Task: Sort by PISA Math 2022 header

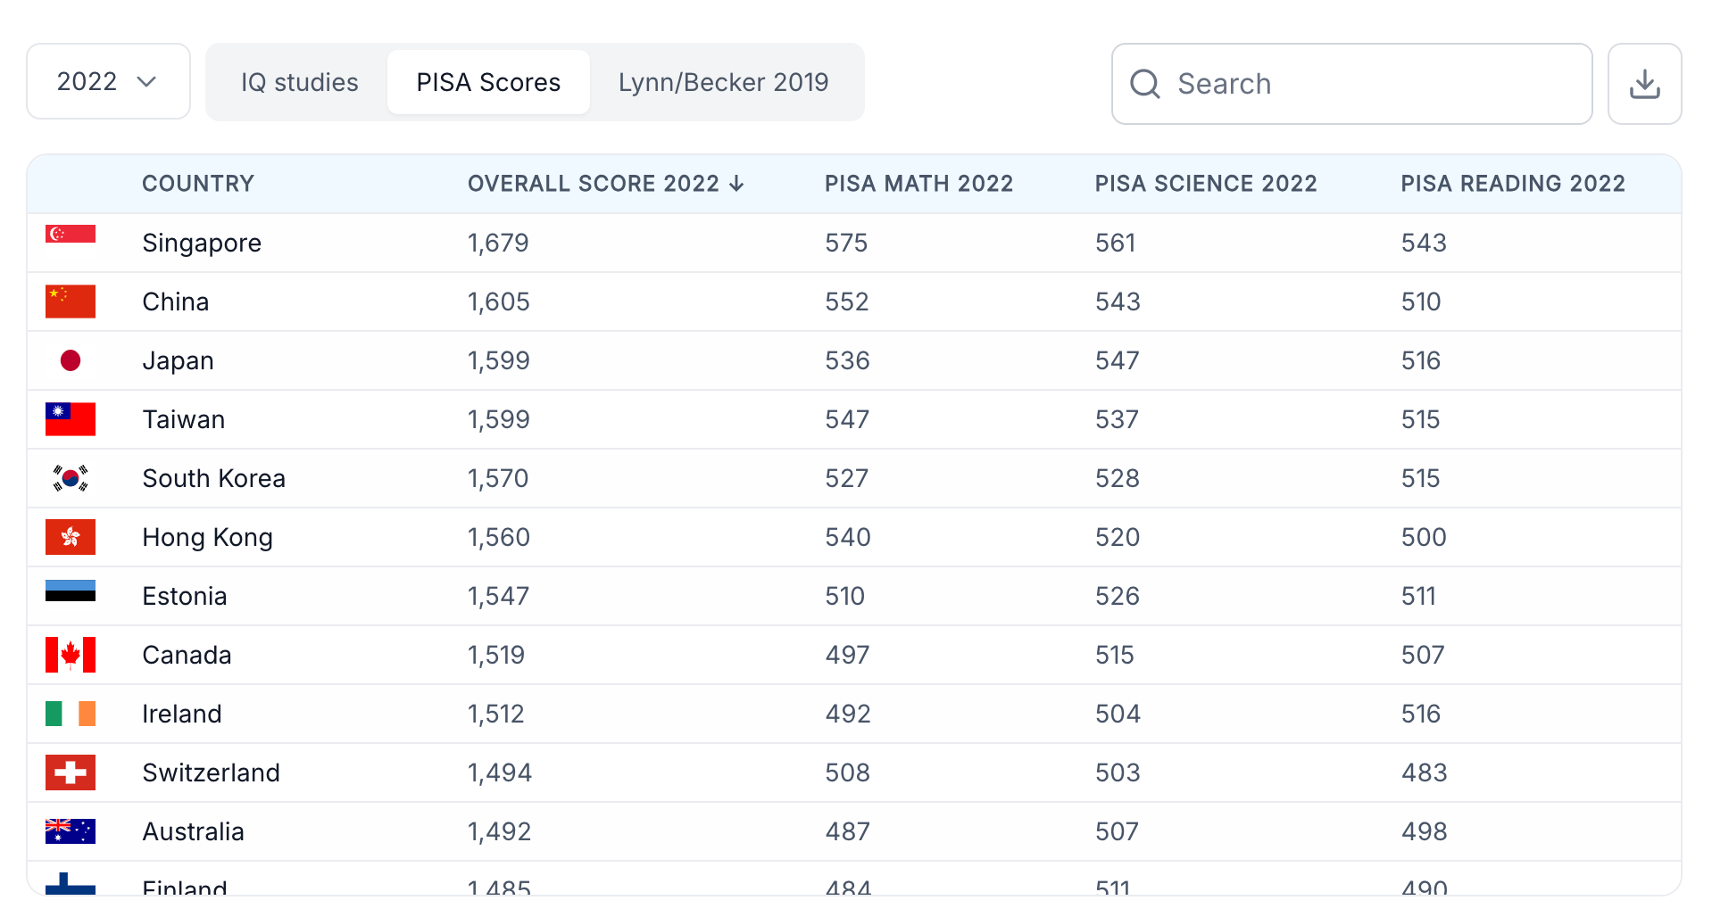Action: pyautogui.click(x=918, y=184)
